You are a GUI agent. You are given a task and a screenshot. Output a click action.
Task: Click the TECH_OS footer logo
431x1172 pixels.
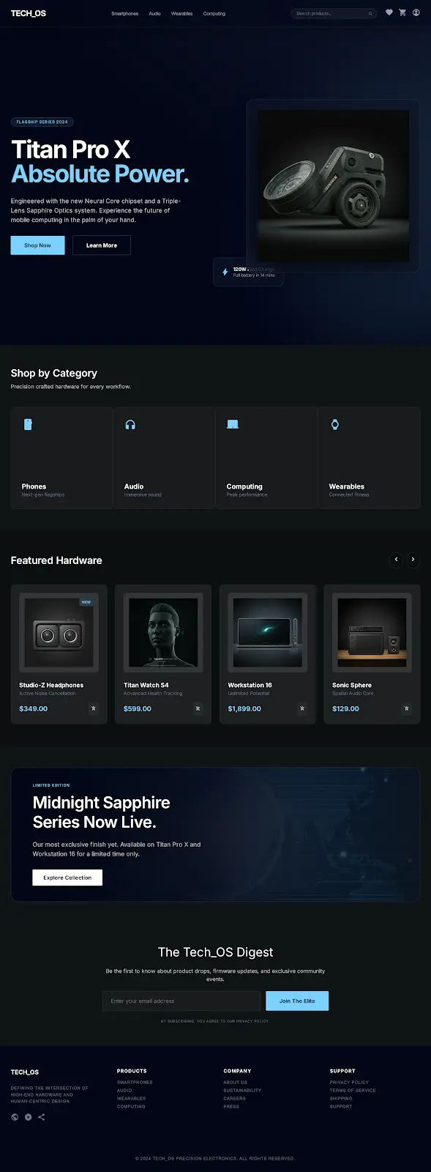[25, 1072]
